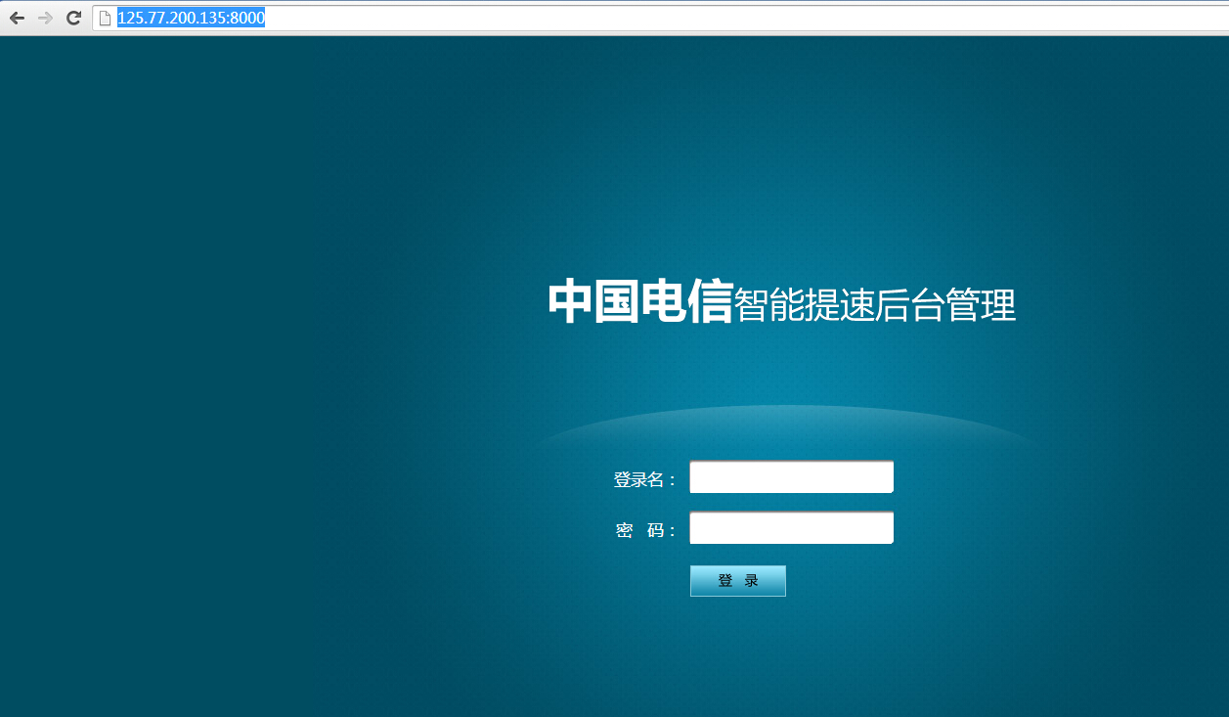Focus the 密码 password input field
Image resolution: width=1229 pixels, height=717 pixels.
click(x=791, y=527)
